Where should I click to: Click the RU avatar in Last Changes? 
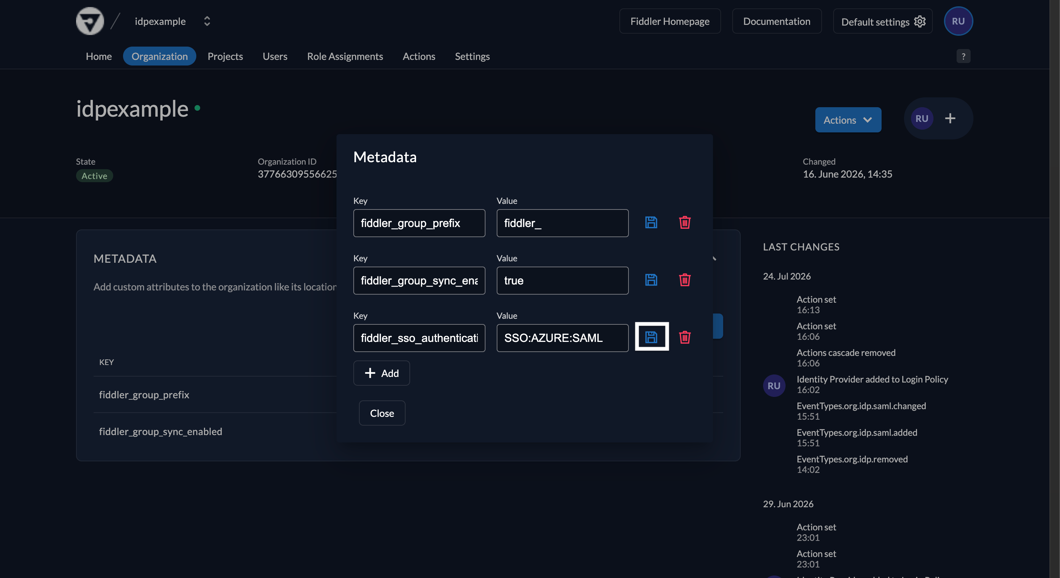[x=774, y=385]
